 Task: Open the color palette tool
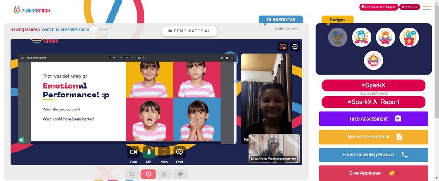click(x=180, y=174)
